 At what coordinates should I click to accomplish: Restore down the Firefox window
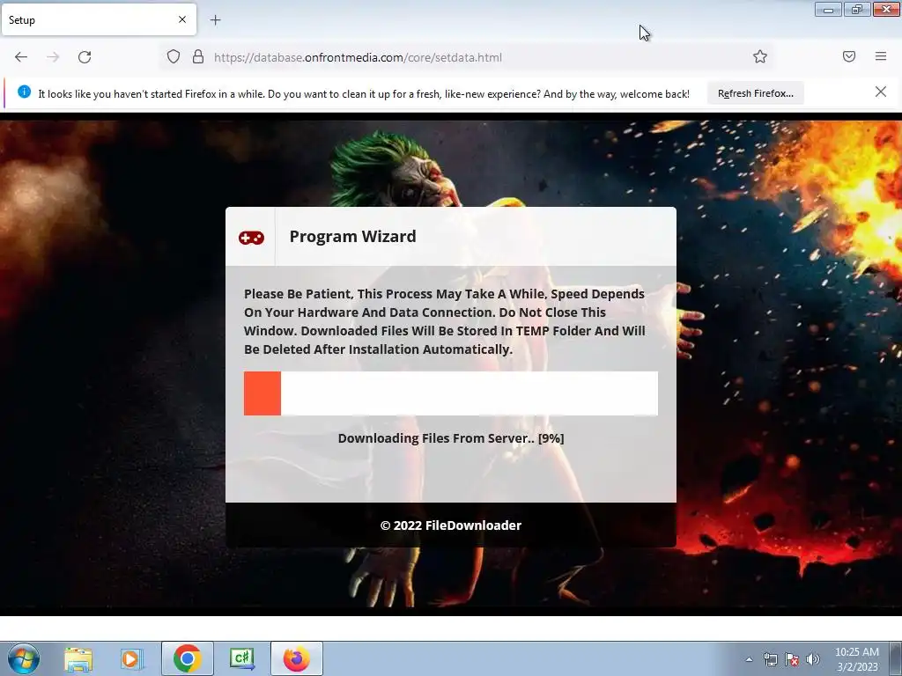[857, 9]
